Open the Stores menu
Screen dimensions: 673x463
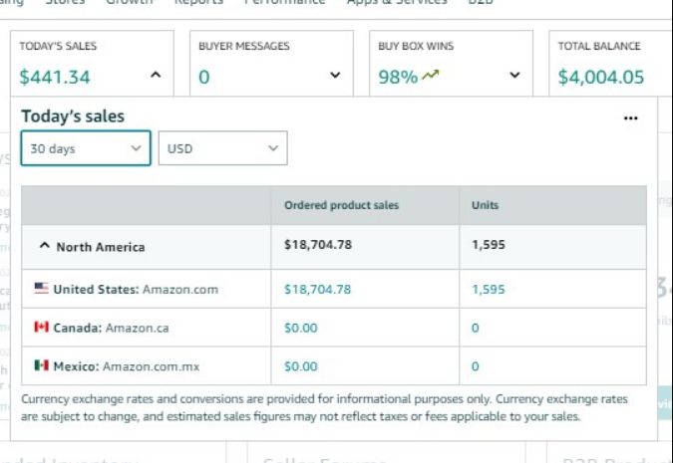coord(65,2)
